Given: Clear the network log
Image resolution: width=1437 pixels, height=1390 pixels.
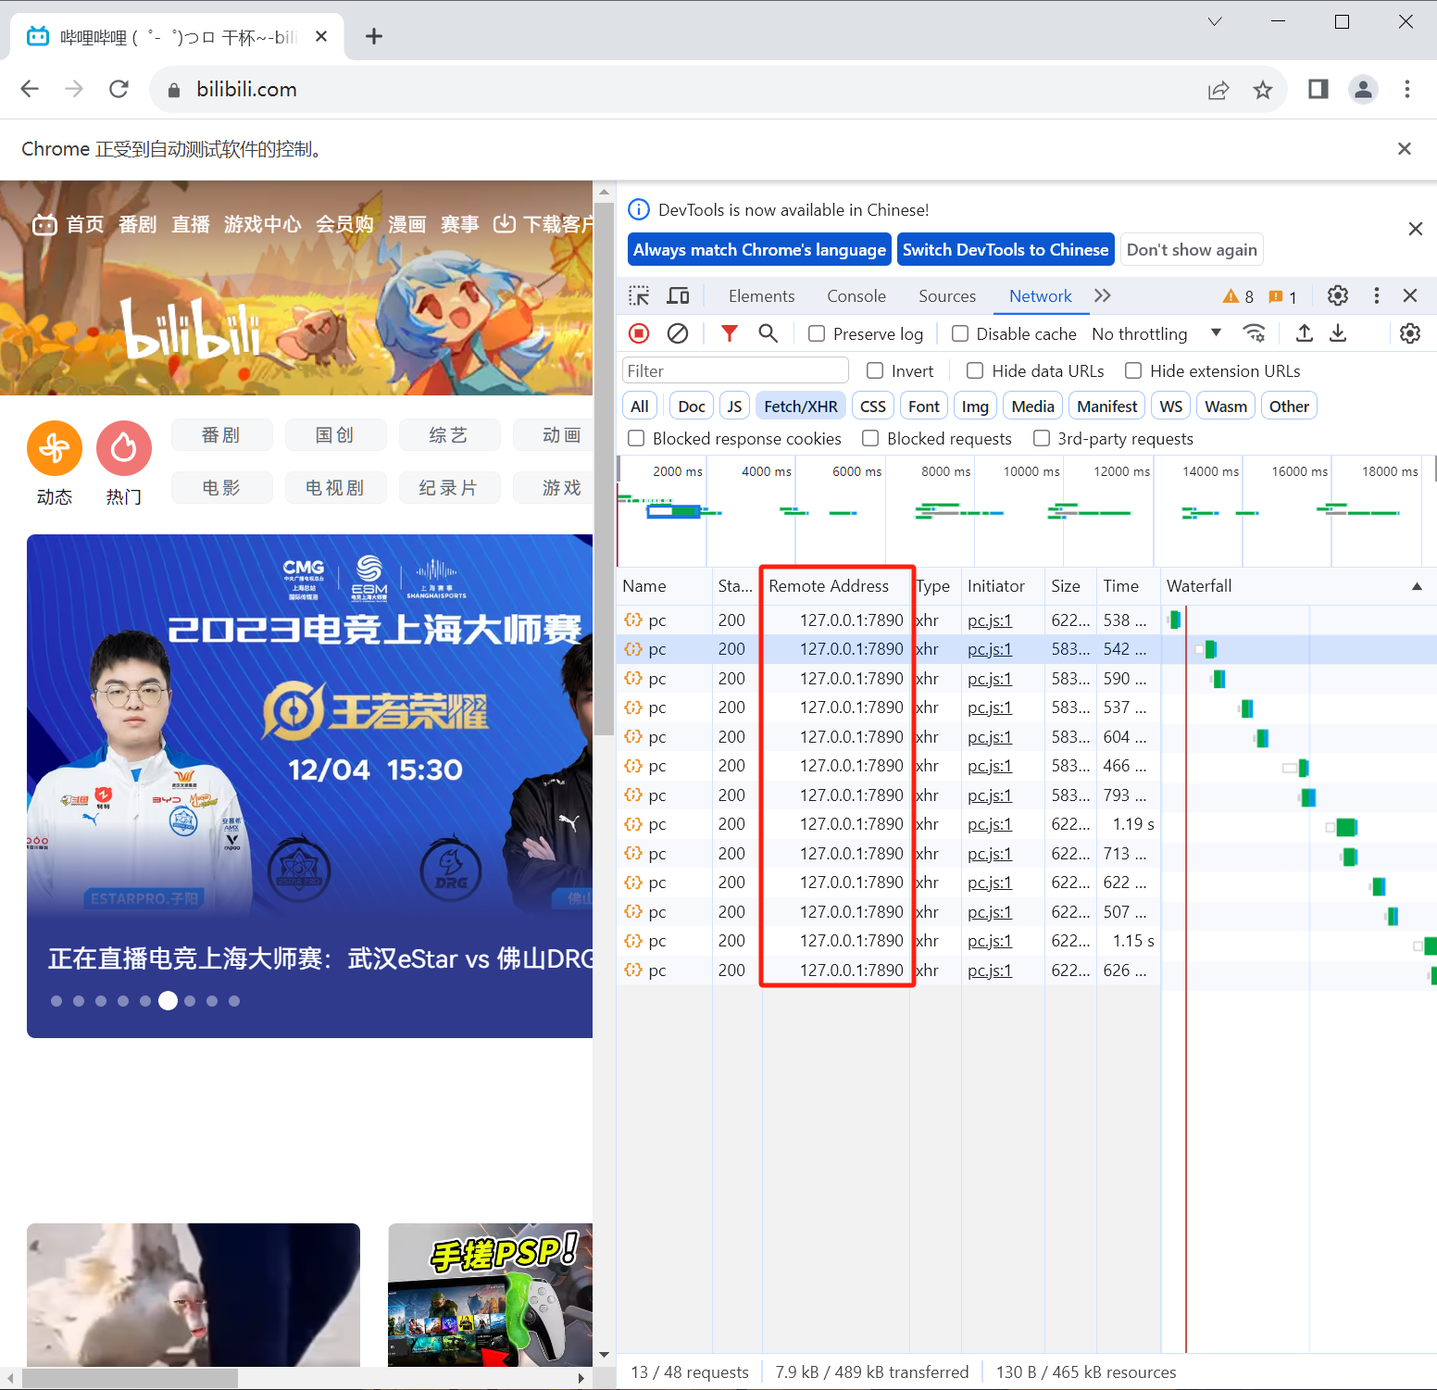Looking at the screenshot, I should [x=678, y=333].
